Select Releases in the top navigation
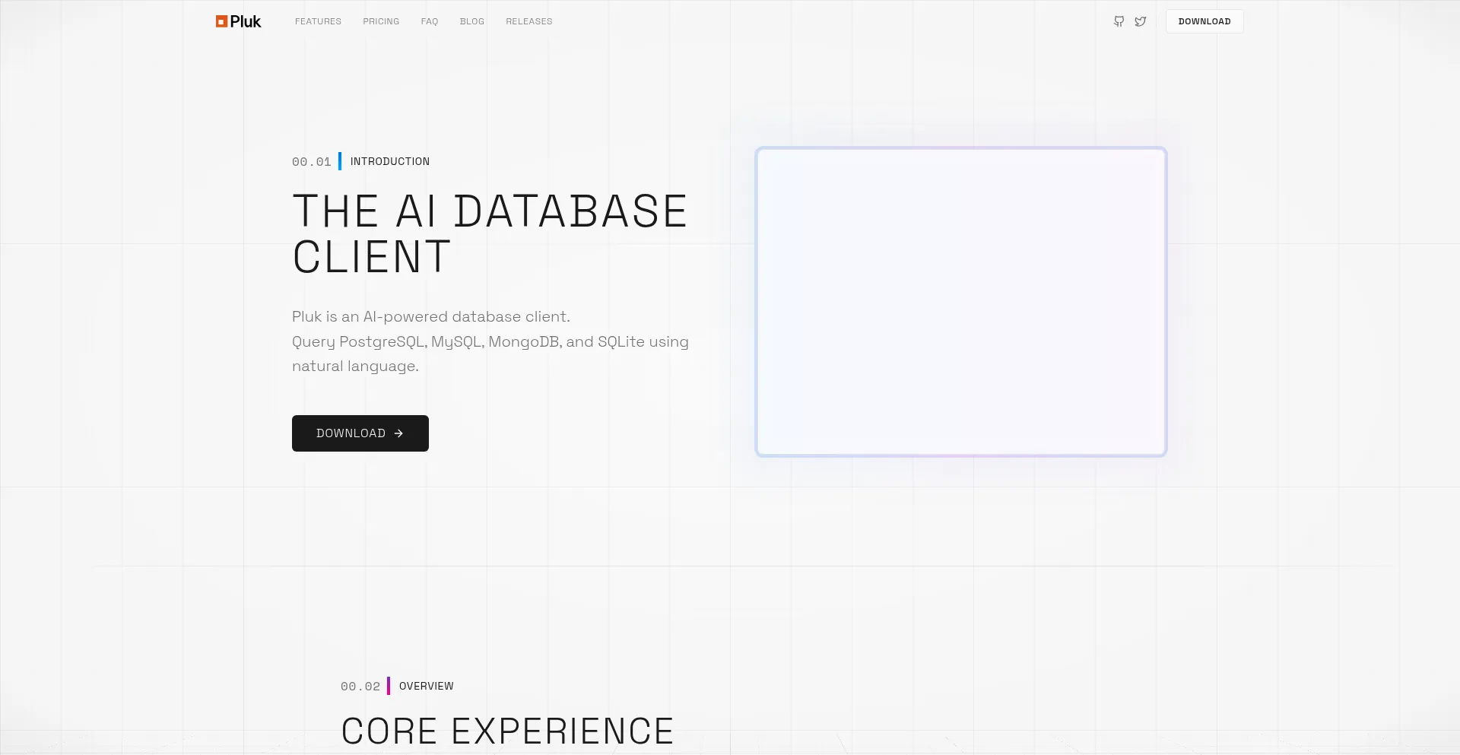 (x=529, y=21)
